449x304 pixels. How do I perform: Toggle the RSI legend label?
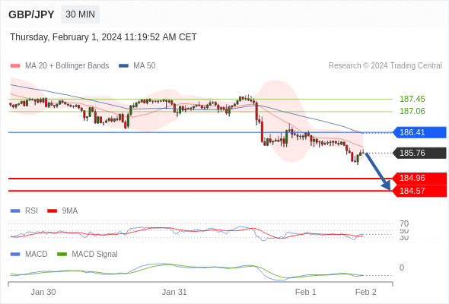31,211
